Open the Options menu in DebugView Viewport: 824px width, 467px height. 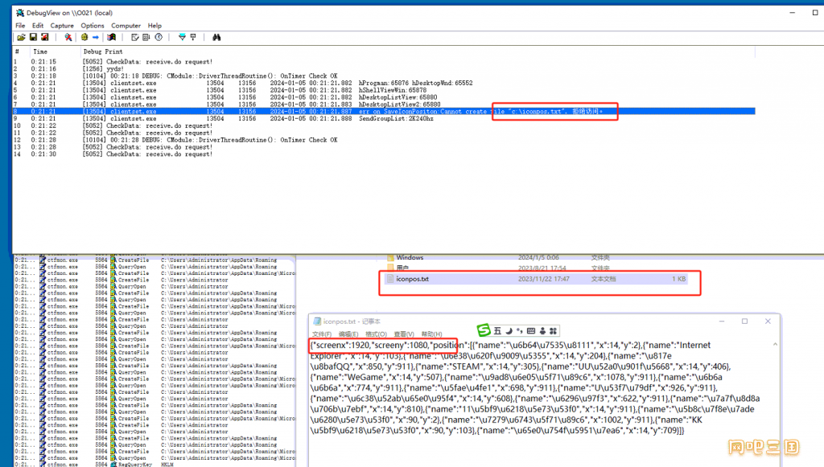pyautogui.click(x=93, y=25)
